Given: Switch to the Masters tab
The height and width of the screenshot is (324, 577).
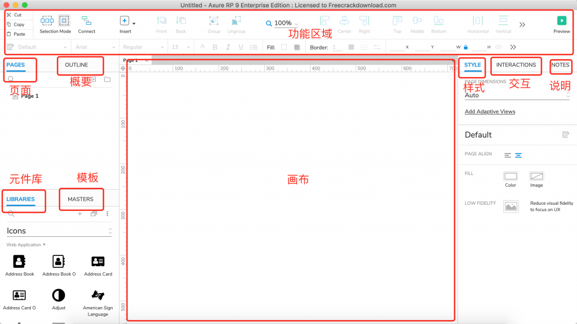Looking at the screenshot, I should tap(81, 199).
